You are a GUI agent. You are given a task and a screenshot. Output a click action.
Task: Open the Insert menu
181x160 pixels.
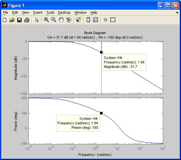click(x=38, y=12)
